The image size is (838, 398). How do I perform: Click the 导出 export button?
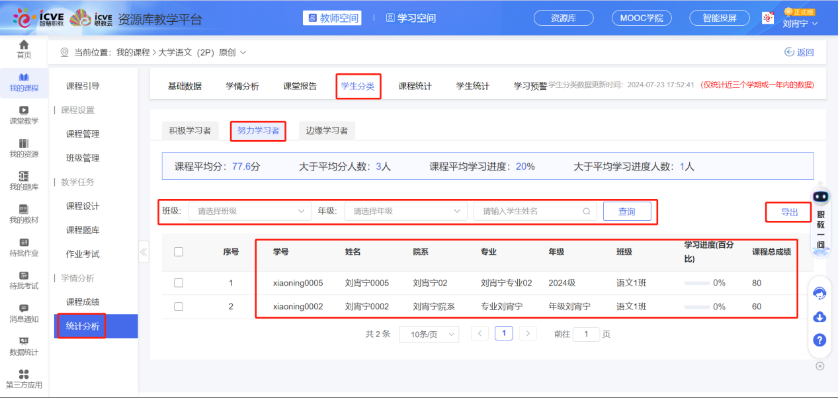[x=789, y=212]
